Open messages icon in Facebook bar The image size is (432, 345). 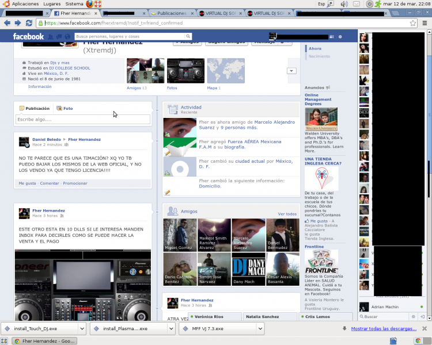click(59, 37)
